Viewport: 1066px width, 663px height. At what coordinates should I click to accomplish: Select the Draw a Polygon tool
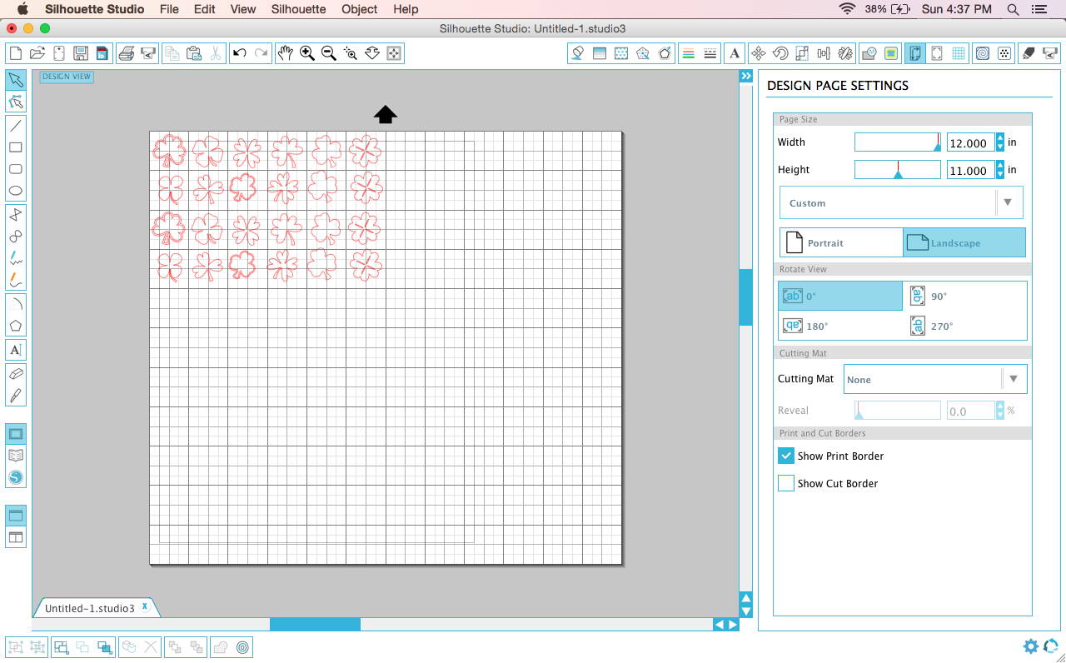click(16, 215)
